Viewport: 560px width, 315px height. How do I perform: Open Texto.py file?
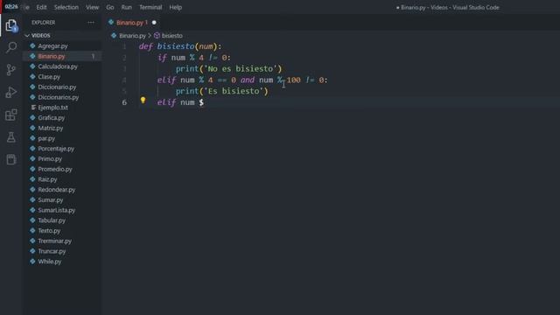tap(49, 231)
